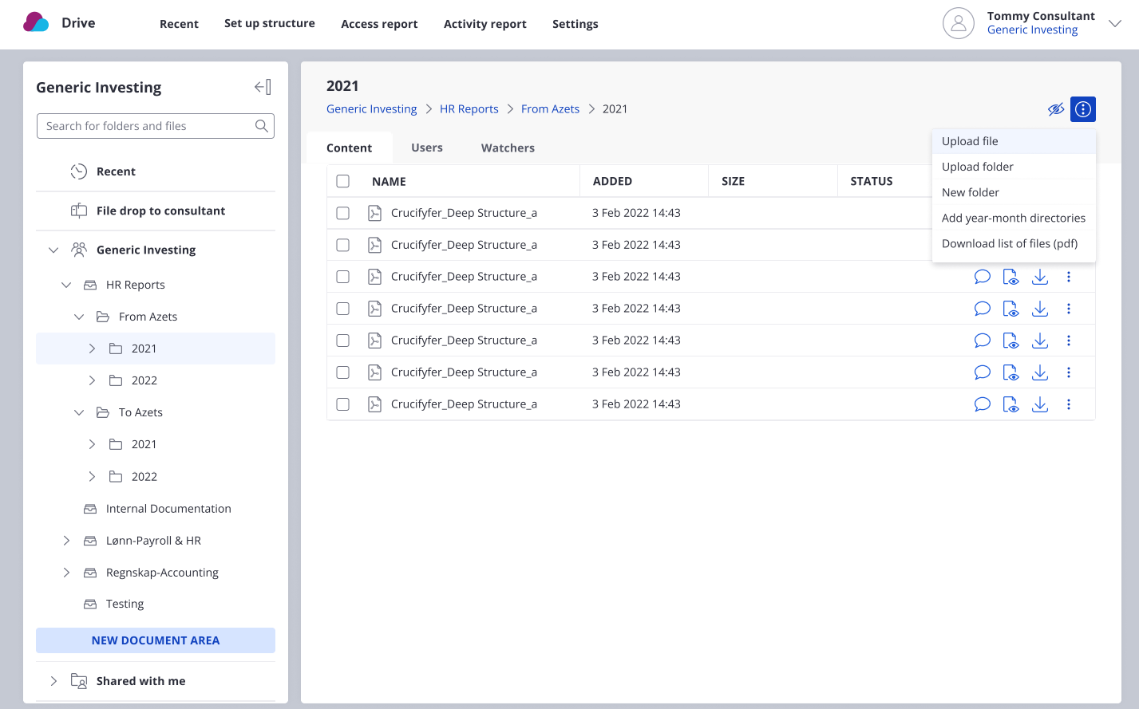
Task: Tick the select-all checkbox in the table header
Action: [x=343, y=181]
